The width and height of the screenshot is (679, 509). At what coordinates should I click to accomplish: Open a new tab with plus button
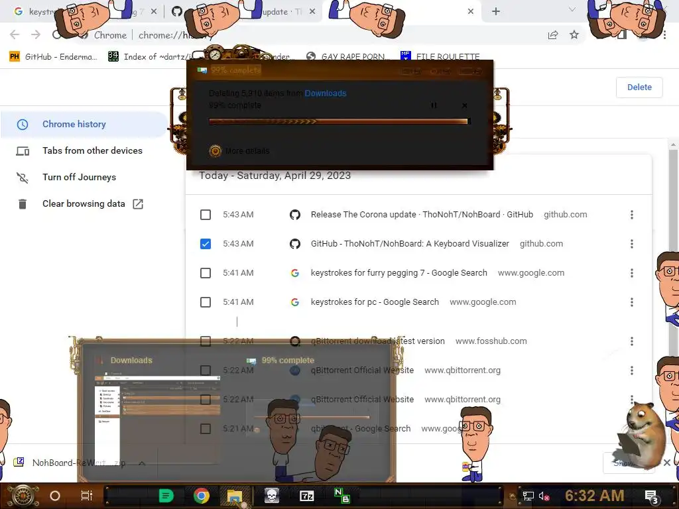tap(496, 12)
